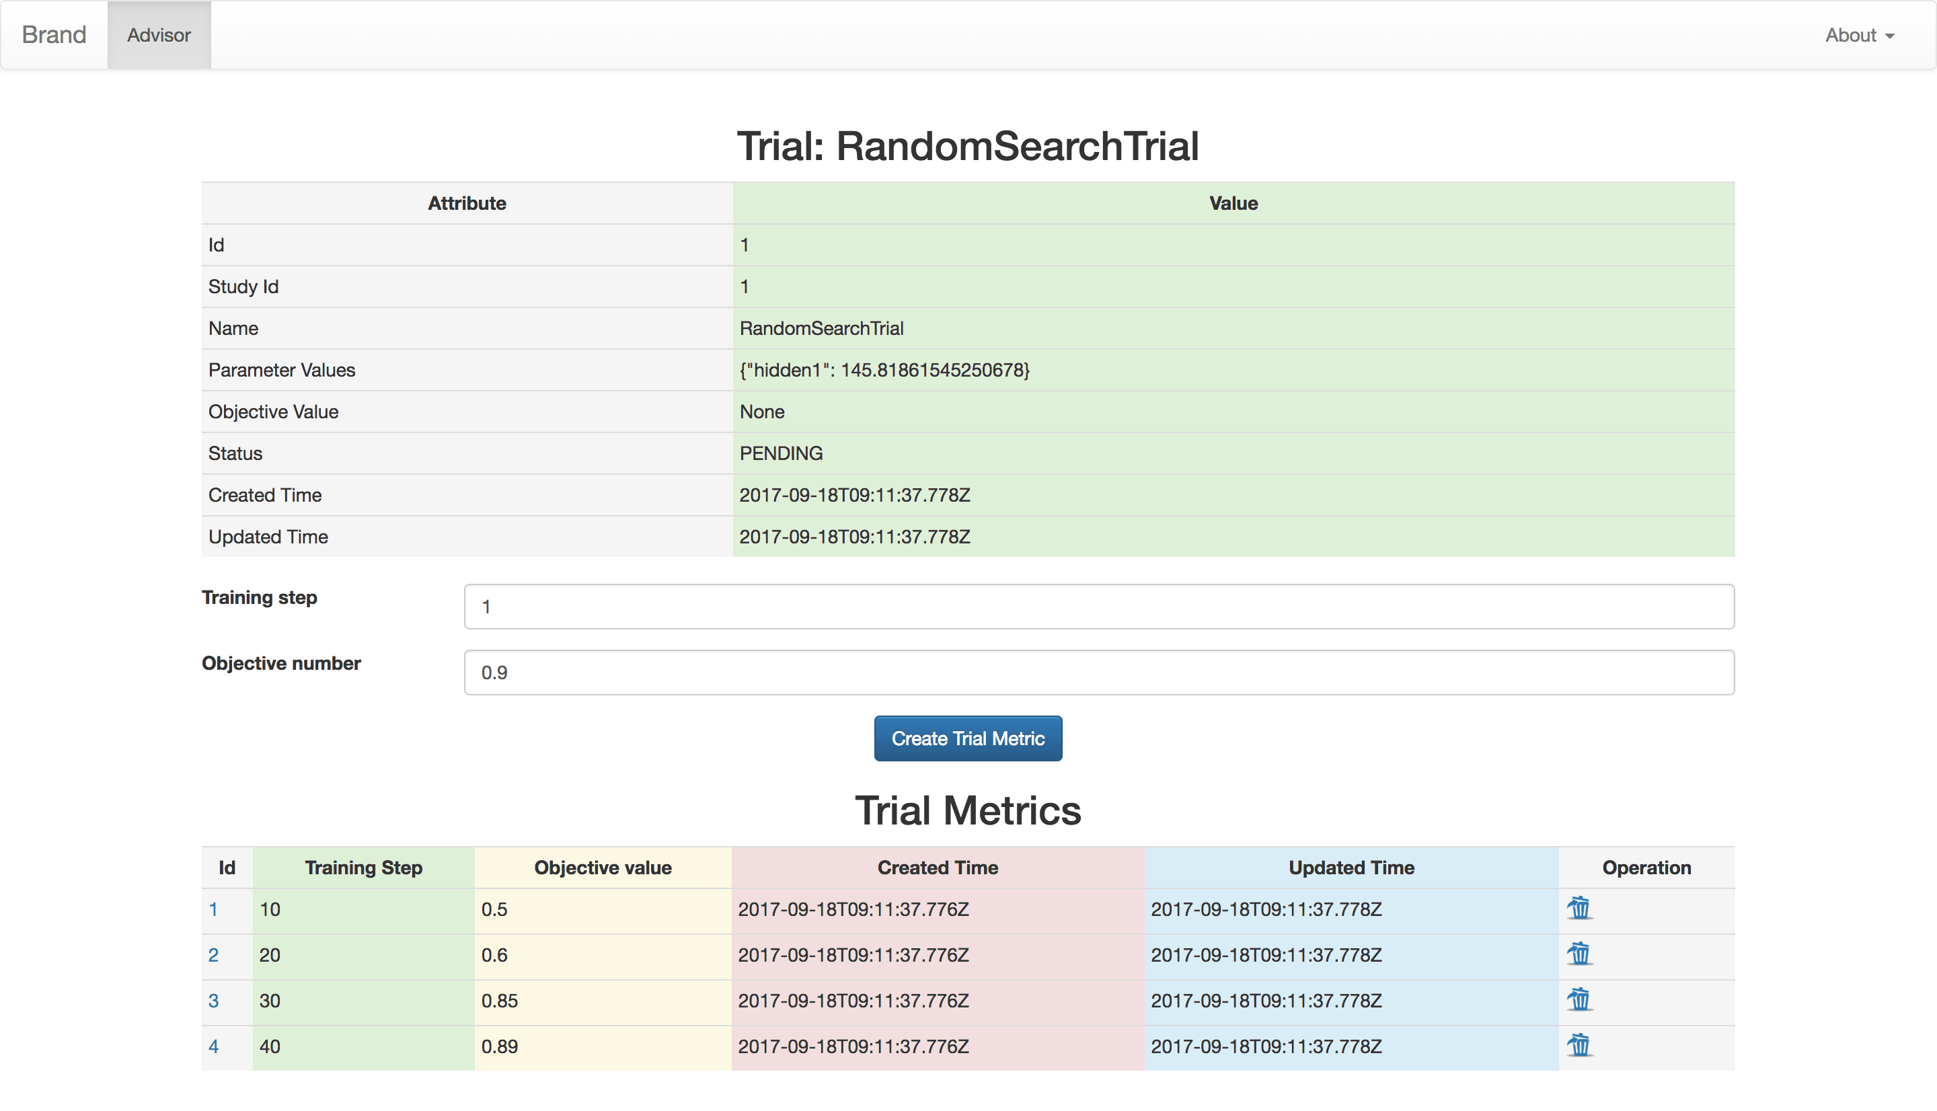Click the Create Trial Metric button
Image resolution: width=1937 pixels, height=1111 pixels.
[968, 738]
